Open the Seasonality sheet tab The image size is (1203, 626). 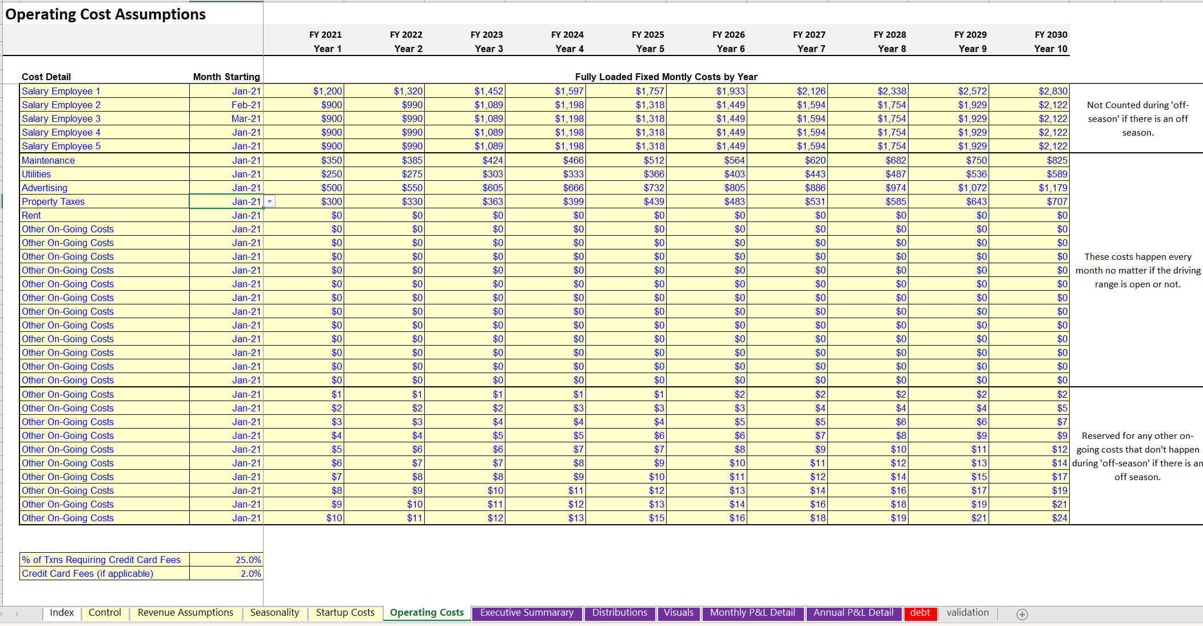point(275,612)
